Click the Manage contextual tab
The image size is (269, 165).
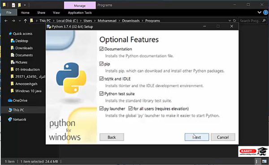(x=80, y=5)
